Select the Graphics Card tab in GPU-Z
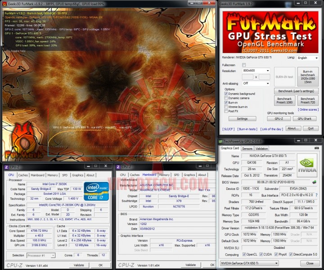Viewport: 324px width, 270px height. [x=230, y=148]
